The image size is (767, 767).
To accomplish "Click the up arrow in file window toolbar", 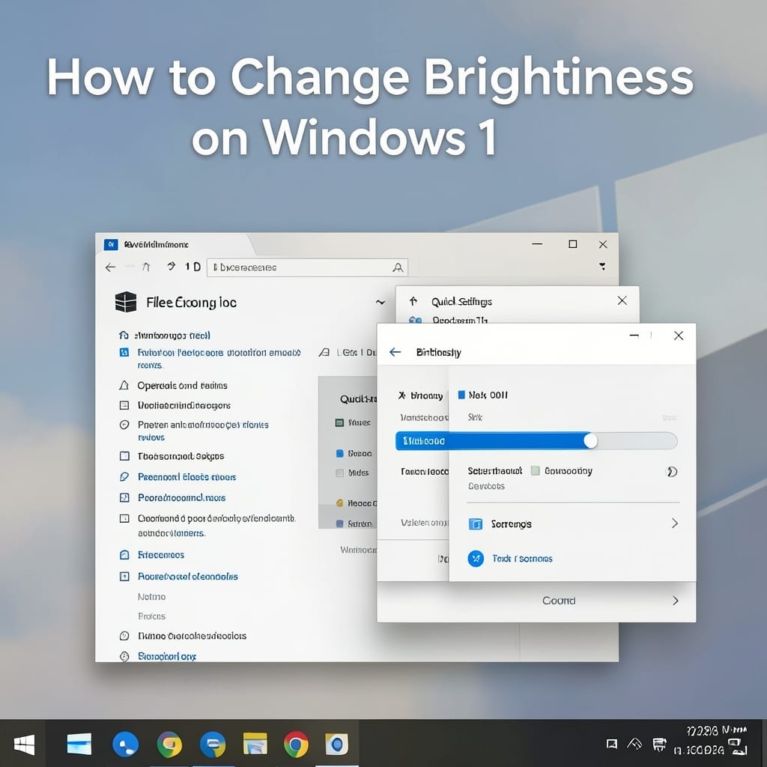I will pyautogui.click(x=146, y=267).
